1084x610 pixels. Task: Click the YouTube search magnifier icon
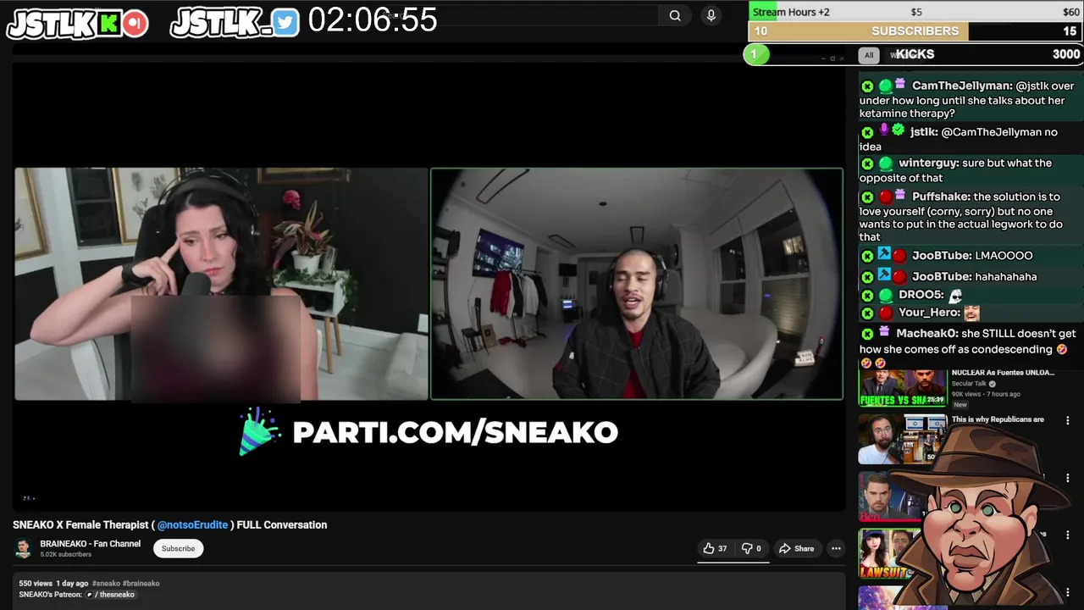pyautogui.click(x=675, y=15)
